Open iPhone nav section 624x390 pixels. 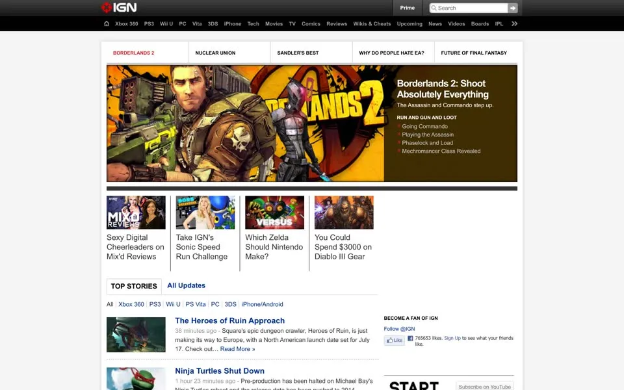tap(233, 24)
